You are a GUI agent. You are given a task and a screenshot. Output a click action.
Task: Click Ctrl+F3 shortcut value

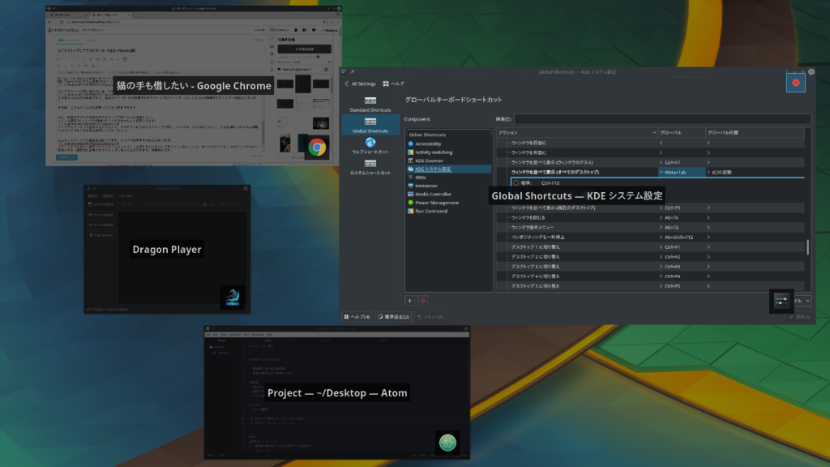(672, 266)
